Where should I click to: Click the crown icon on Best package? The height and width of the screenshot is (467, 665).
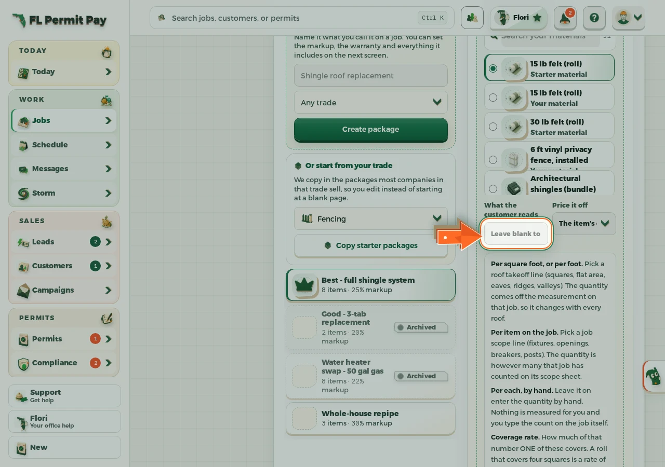tap(304, 285)
